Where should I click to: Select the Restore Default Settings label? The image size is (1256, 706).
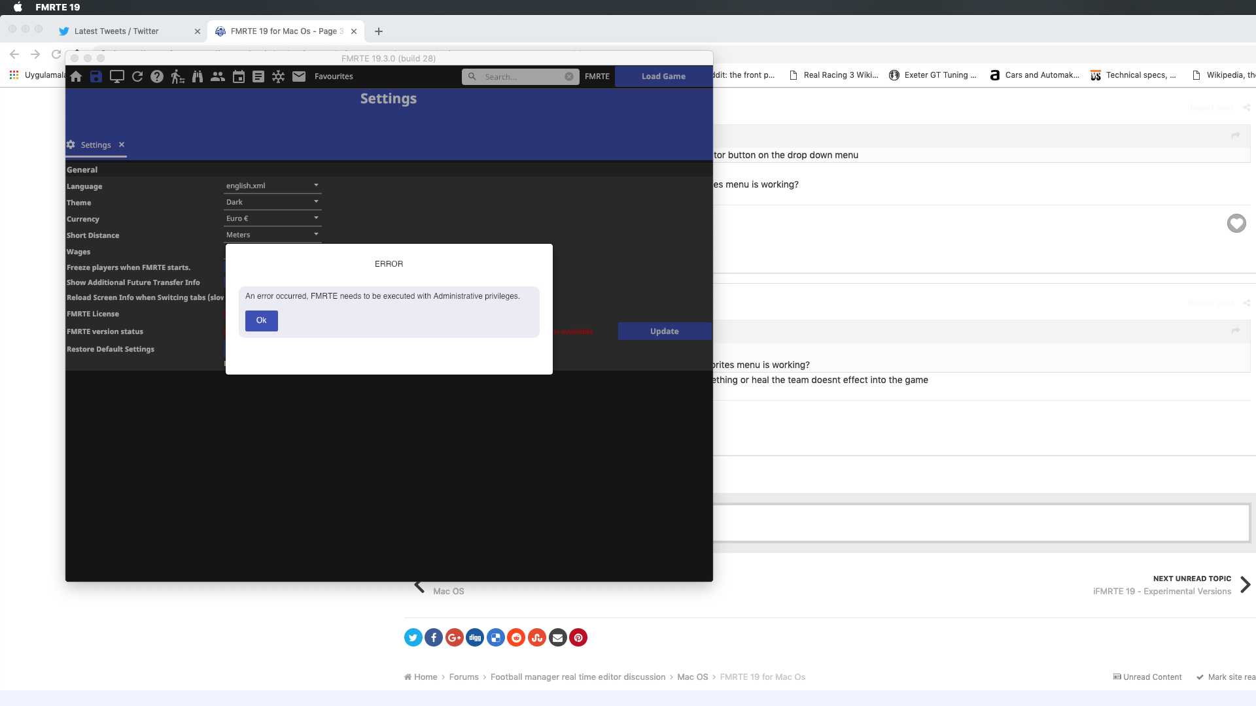click(x=111, y=349)
